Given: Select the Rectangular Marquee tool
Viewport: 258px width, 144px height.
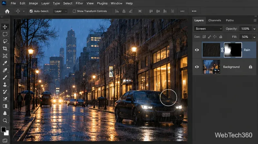Looking at the screenshot, I should tap(5, 34).
